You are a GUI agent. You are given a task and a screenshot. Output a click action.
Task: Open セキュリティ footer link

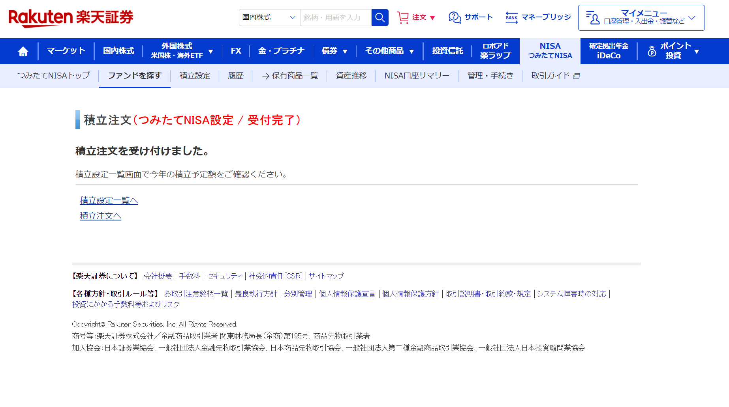[x=224, y=276]
